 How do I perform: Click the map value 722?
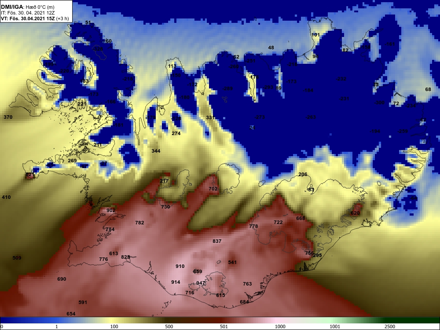pos(278,222)
